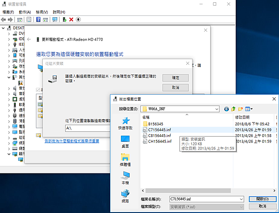Image resolution: width=279 pixels, height=213 pixels.
Task: Expand the IEEE tree node
Action: click(x=9, y=45)
